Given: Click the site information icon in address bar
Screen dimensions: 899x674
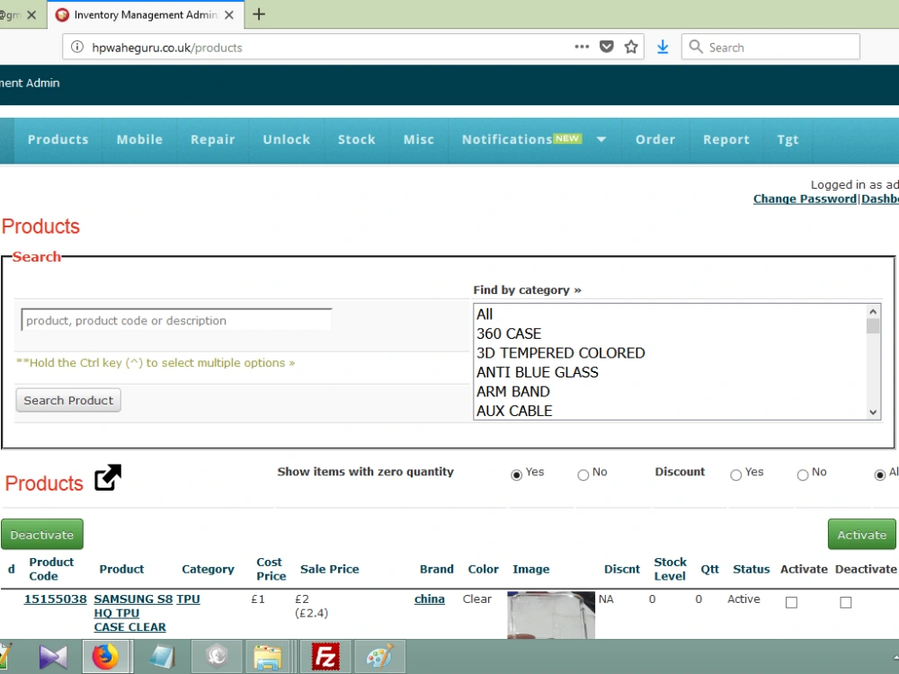Looking at the screenshot, I should (x=76, y=47).
